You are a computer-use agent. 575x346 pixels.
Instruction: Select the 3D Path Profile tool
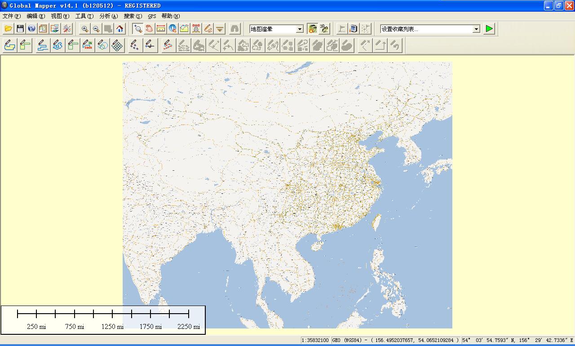[184, 29]
